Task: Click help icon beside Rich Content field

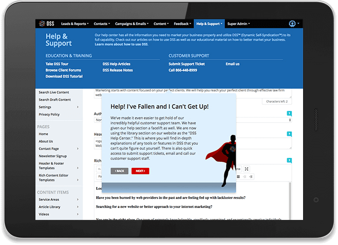Action: (x=289, y=160)
